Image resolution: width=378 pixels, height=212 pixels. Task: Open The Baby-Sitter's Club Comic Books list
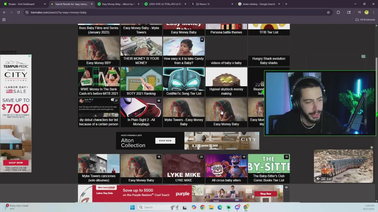pyautogui.click(x=269, y=169)
